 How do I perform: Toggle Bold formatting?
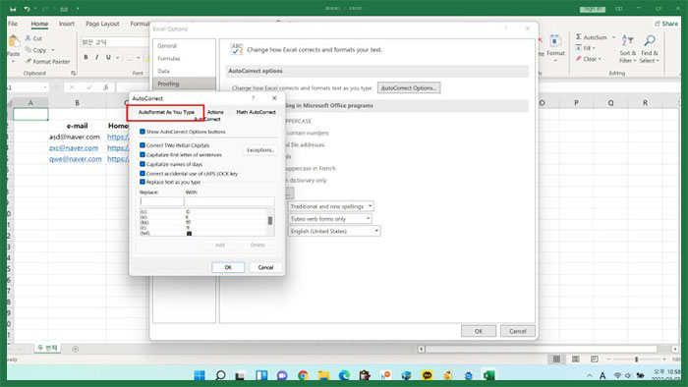pyautogui.click(x=86, y=57)
